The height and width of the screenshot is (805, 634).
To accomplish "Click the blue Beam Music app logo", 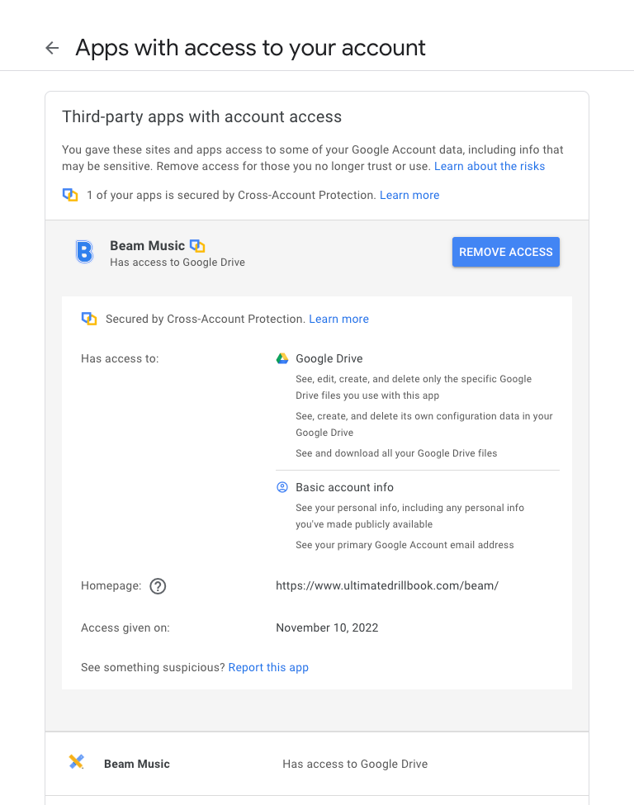I will 84,252.
